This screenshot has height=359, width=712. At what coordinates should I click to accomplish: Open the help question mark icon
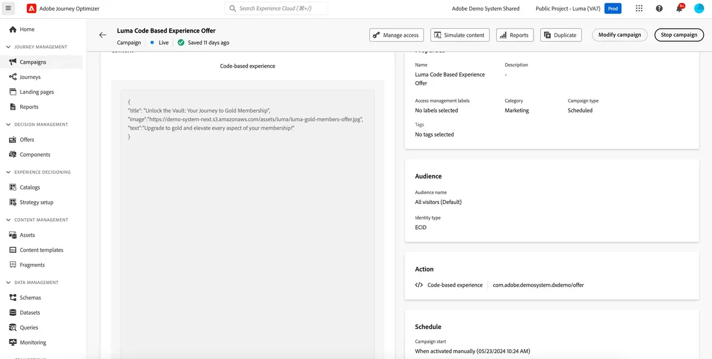(x=659, y=8)
